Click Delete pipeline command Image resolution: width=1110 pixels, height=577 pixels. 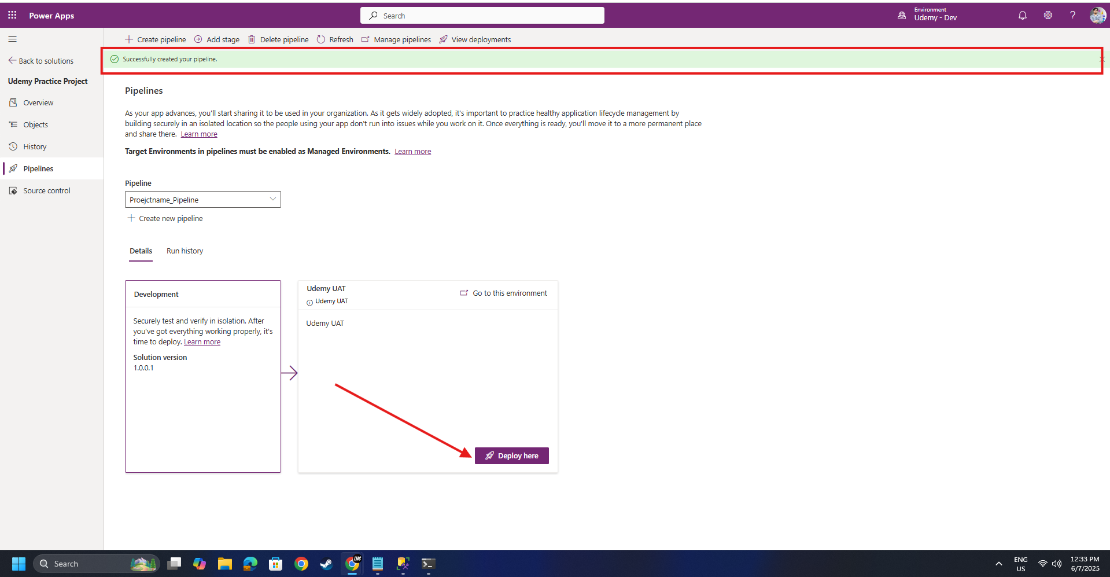point(278,39)
